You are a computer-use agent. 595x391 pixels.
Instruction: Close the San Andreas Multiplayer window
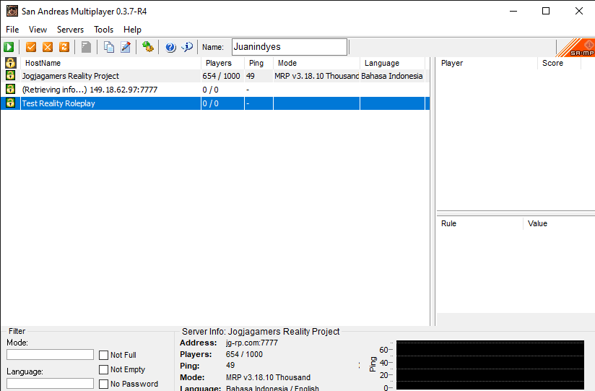pyautogui.click(x=578, y=11)
